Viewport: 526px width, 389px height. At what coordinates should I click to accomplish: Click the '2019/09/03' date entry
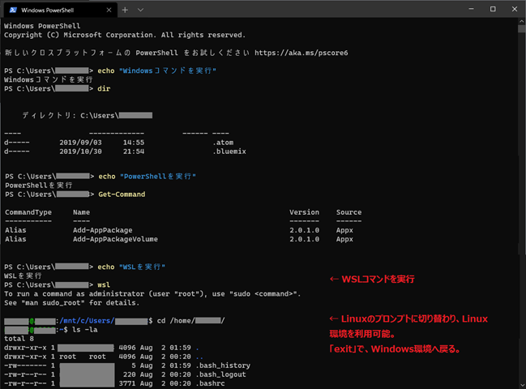(80, 143)
